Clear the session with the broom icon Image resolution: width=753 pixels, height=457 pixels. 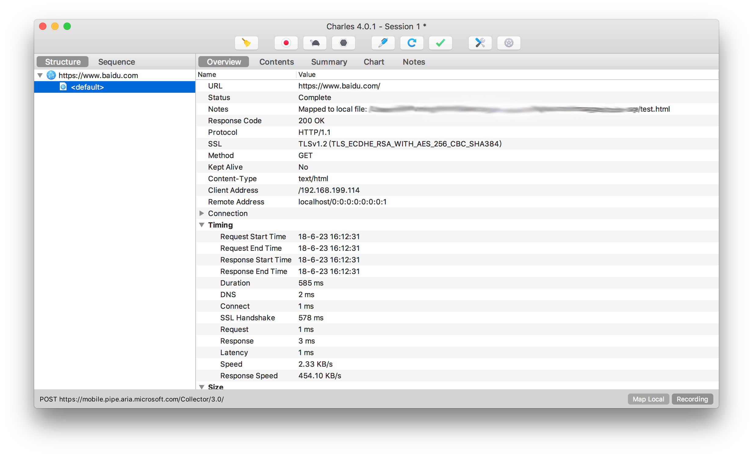click(x=246, y=43)
